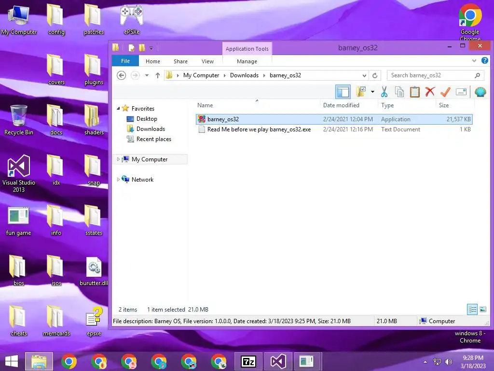Click the File Explorer taskbar icon
Viewport: 494px width, 371px height.
click(39, 361)
